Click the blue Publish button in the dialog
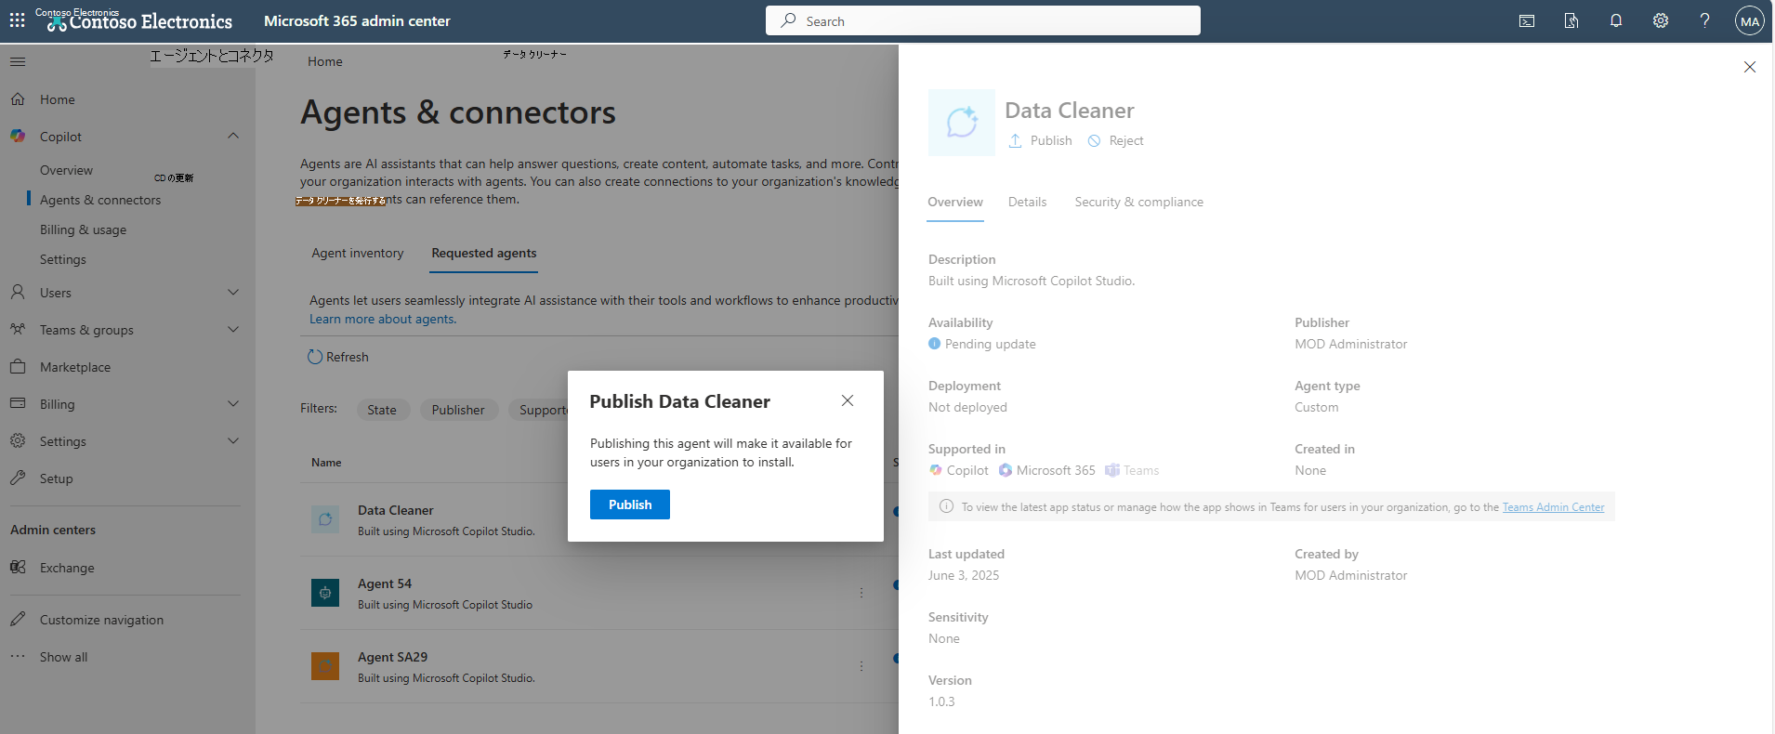This screenshot has width=1775, height=734. [x=630, y=505]
